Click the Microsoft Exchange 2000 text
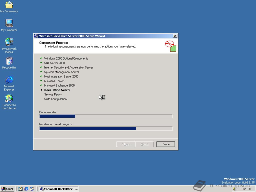This screenshot has height=192, width=256. pos(59,85)
